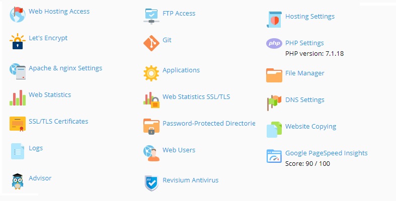Click the Git logo icon

coord(151,43)
